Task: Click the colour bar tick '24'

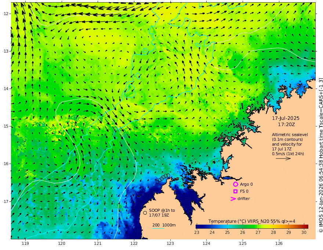Action: coord(212,232)
